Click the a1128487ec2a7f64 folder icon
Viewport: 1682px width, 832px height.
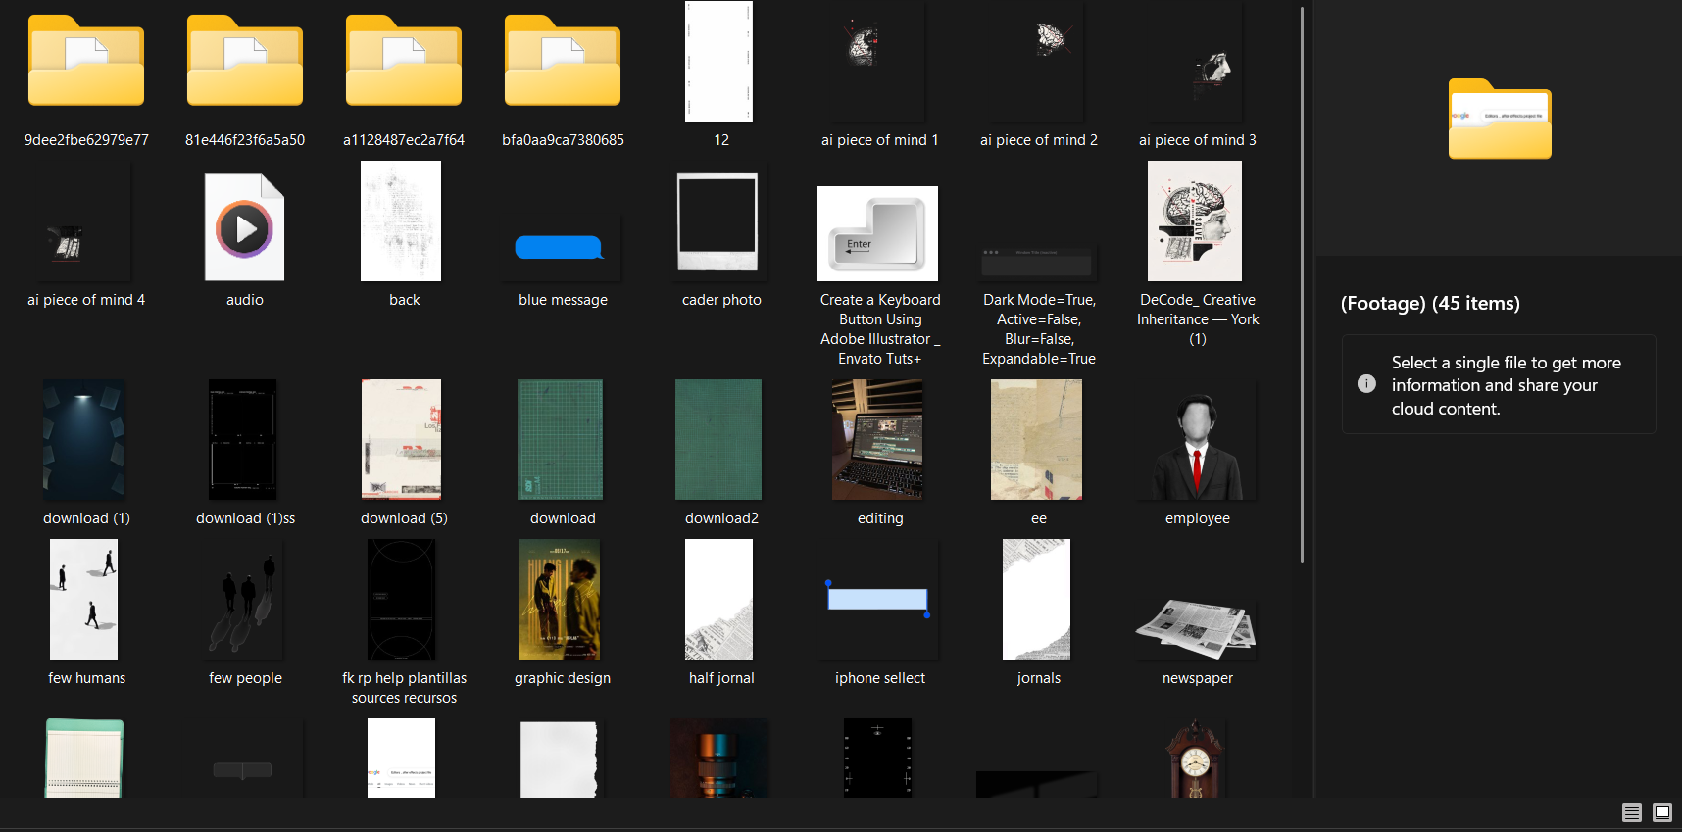pos(404,63)
